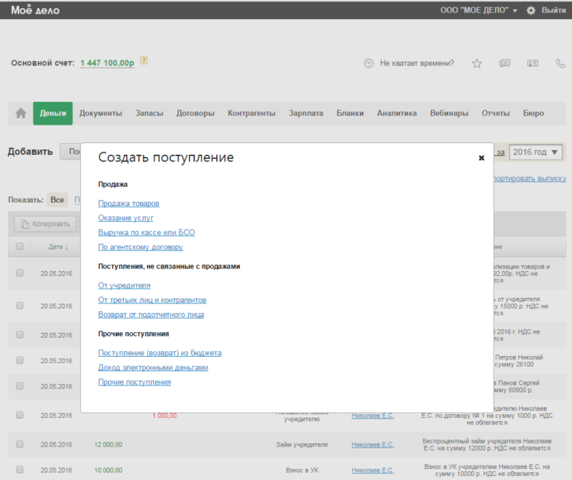Click the 'Копировать' button
572x480 pixels.
tap(44, 224)
